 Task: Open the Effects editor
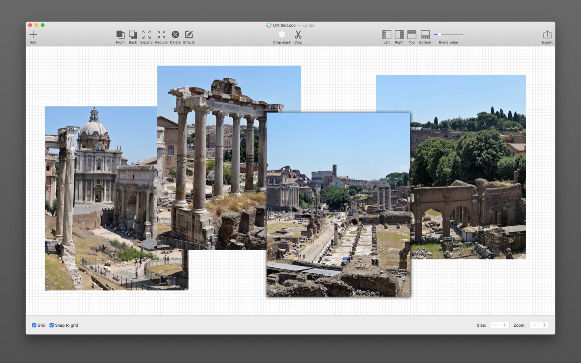point(189,35)
